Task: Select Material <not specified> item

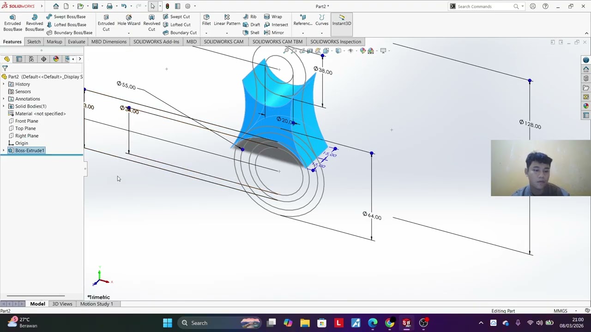Action: (37, 114)
